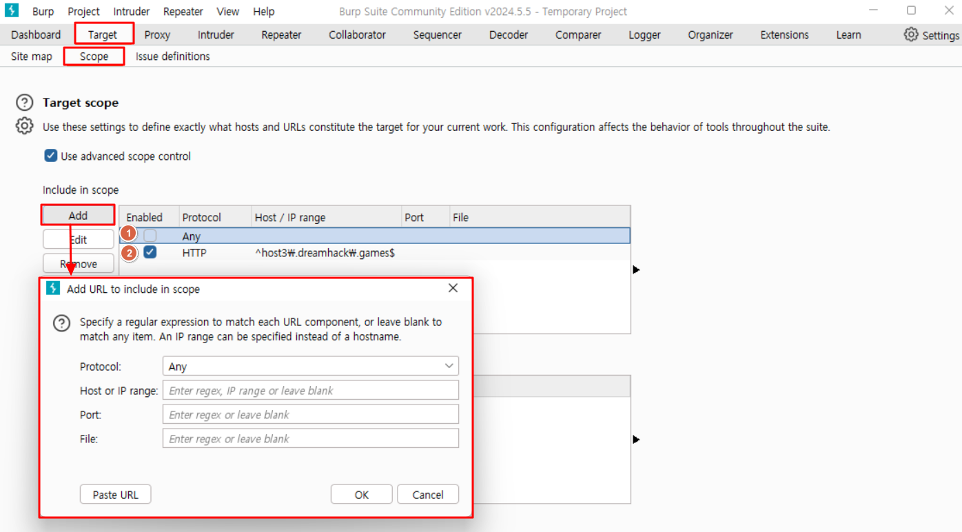This screenshot has width=962, height=532.
Task: Click the Burp Suite logo icon in title bar
Action: 12,10
